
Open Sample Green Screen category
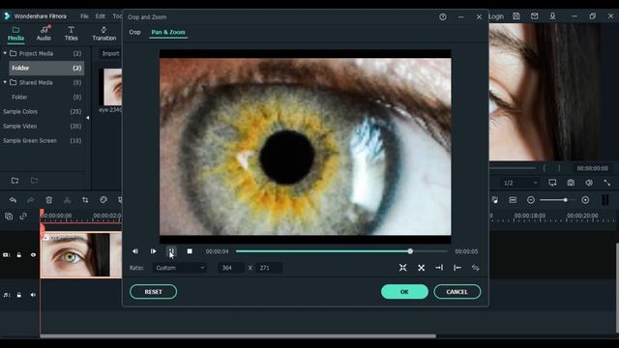click(x=43, y=141)
